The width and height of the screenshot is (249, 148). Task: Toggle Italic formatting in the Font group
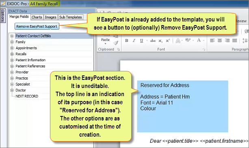pos(134,41)
